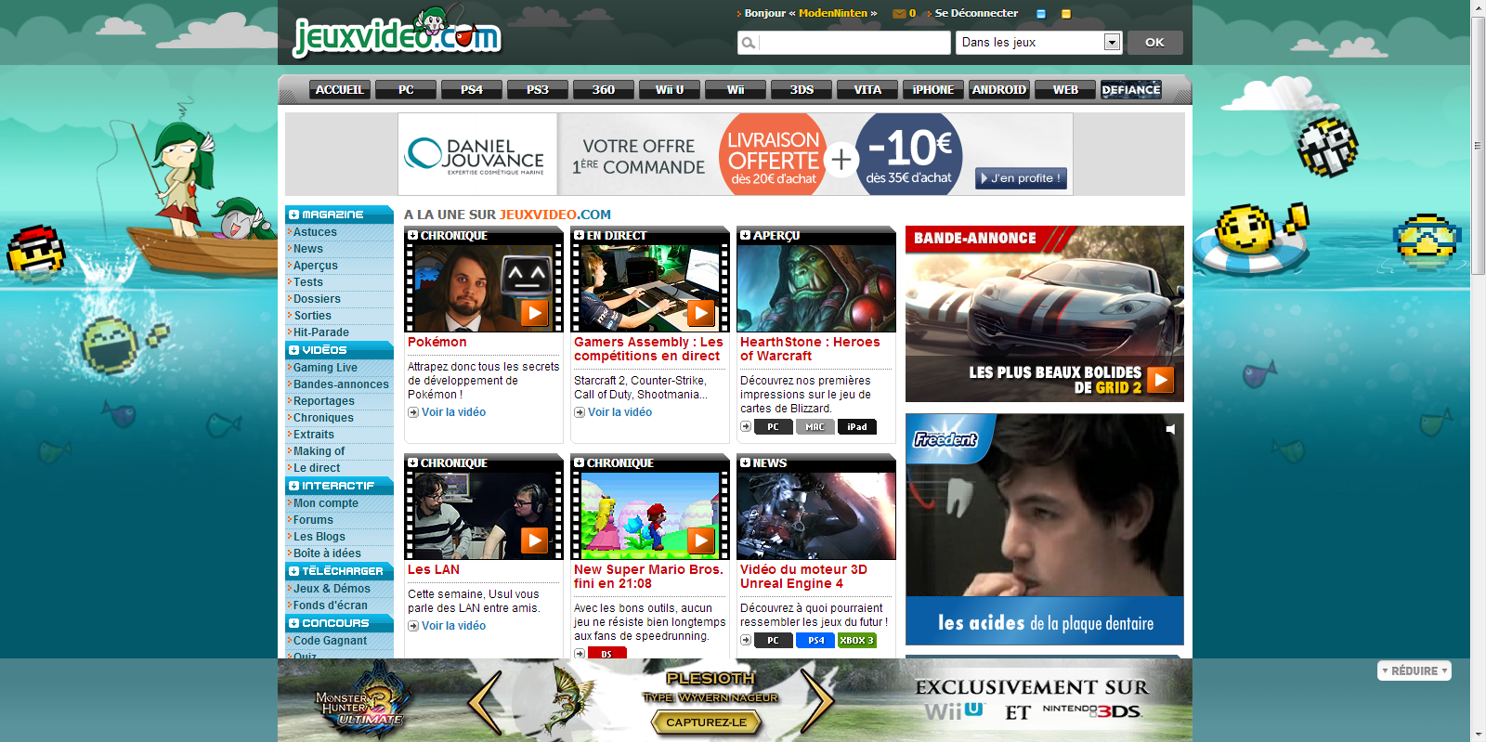Play the GRID 2 bande-annonce
Screen dimensions: 1486x742
(1160, 380)
